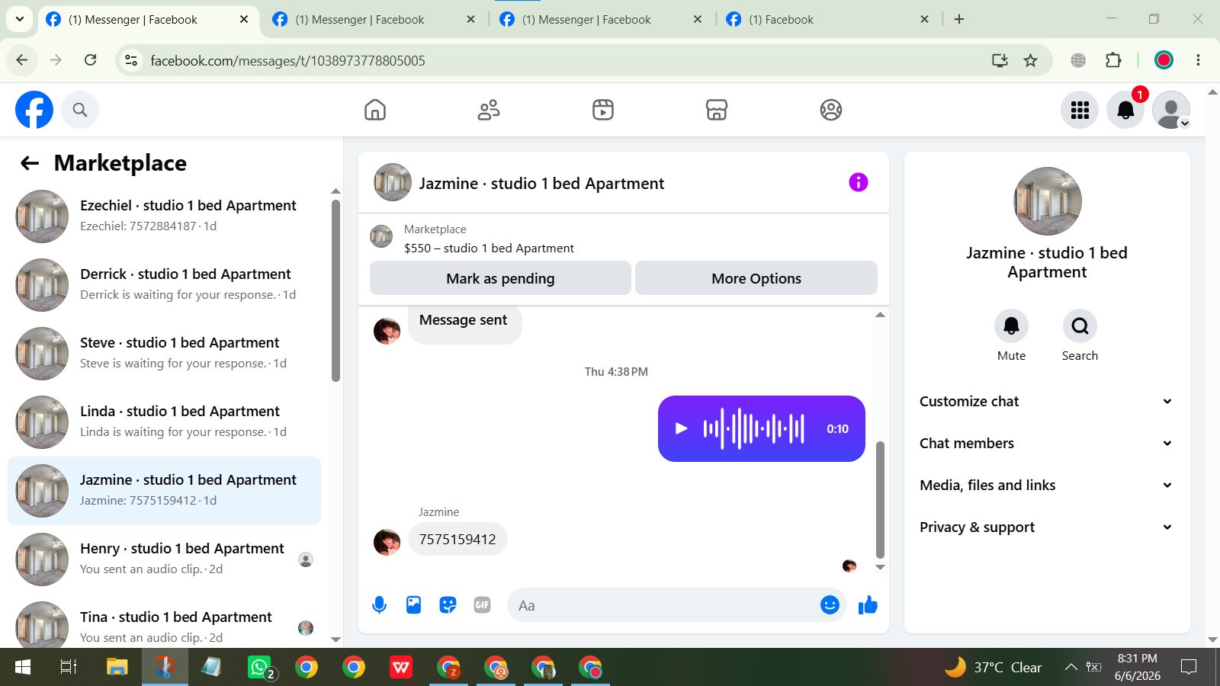Expand the Privacy & support section
Screen dimensions: 1220x686
pos(1046,527)
